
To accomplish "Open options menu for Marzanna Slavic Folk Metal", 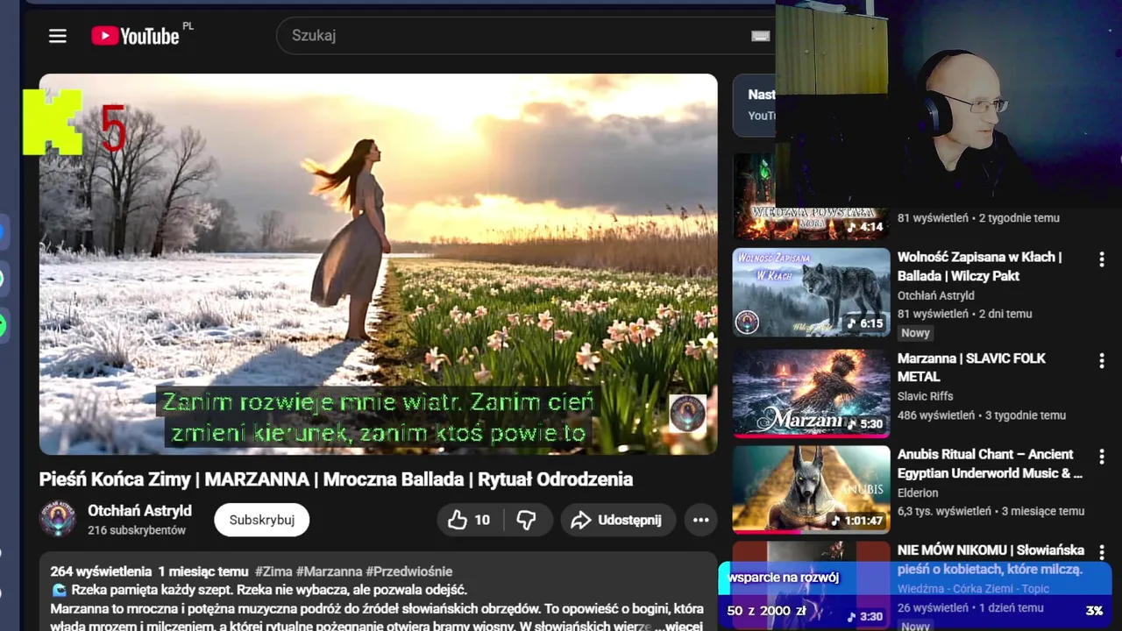I will [x=1102, y=360].
